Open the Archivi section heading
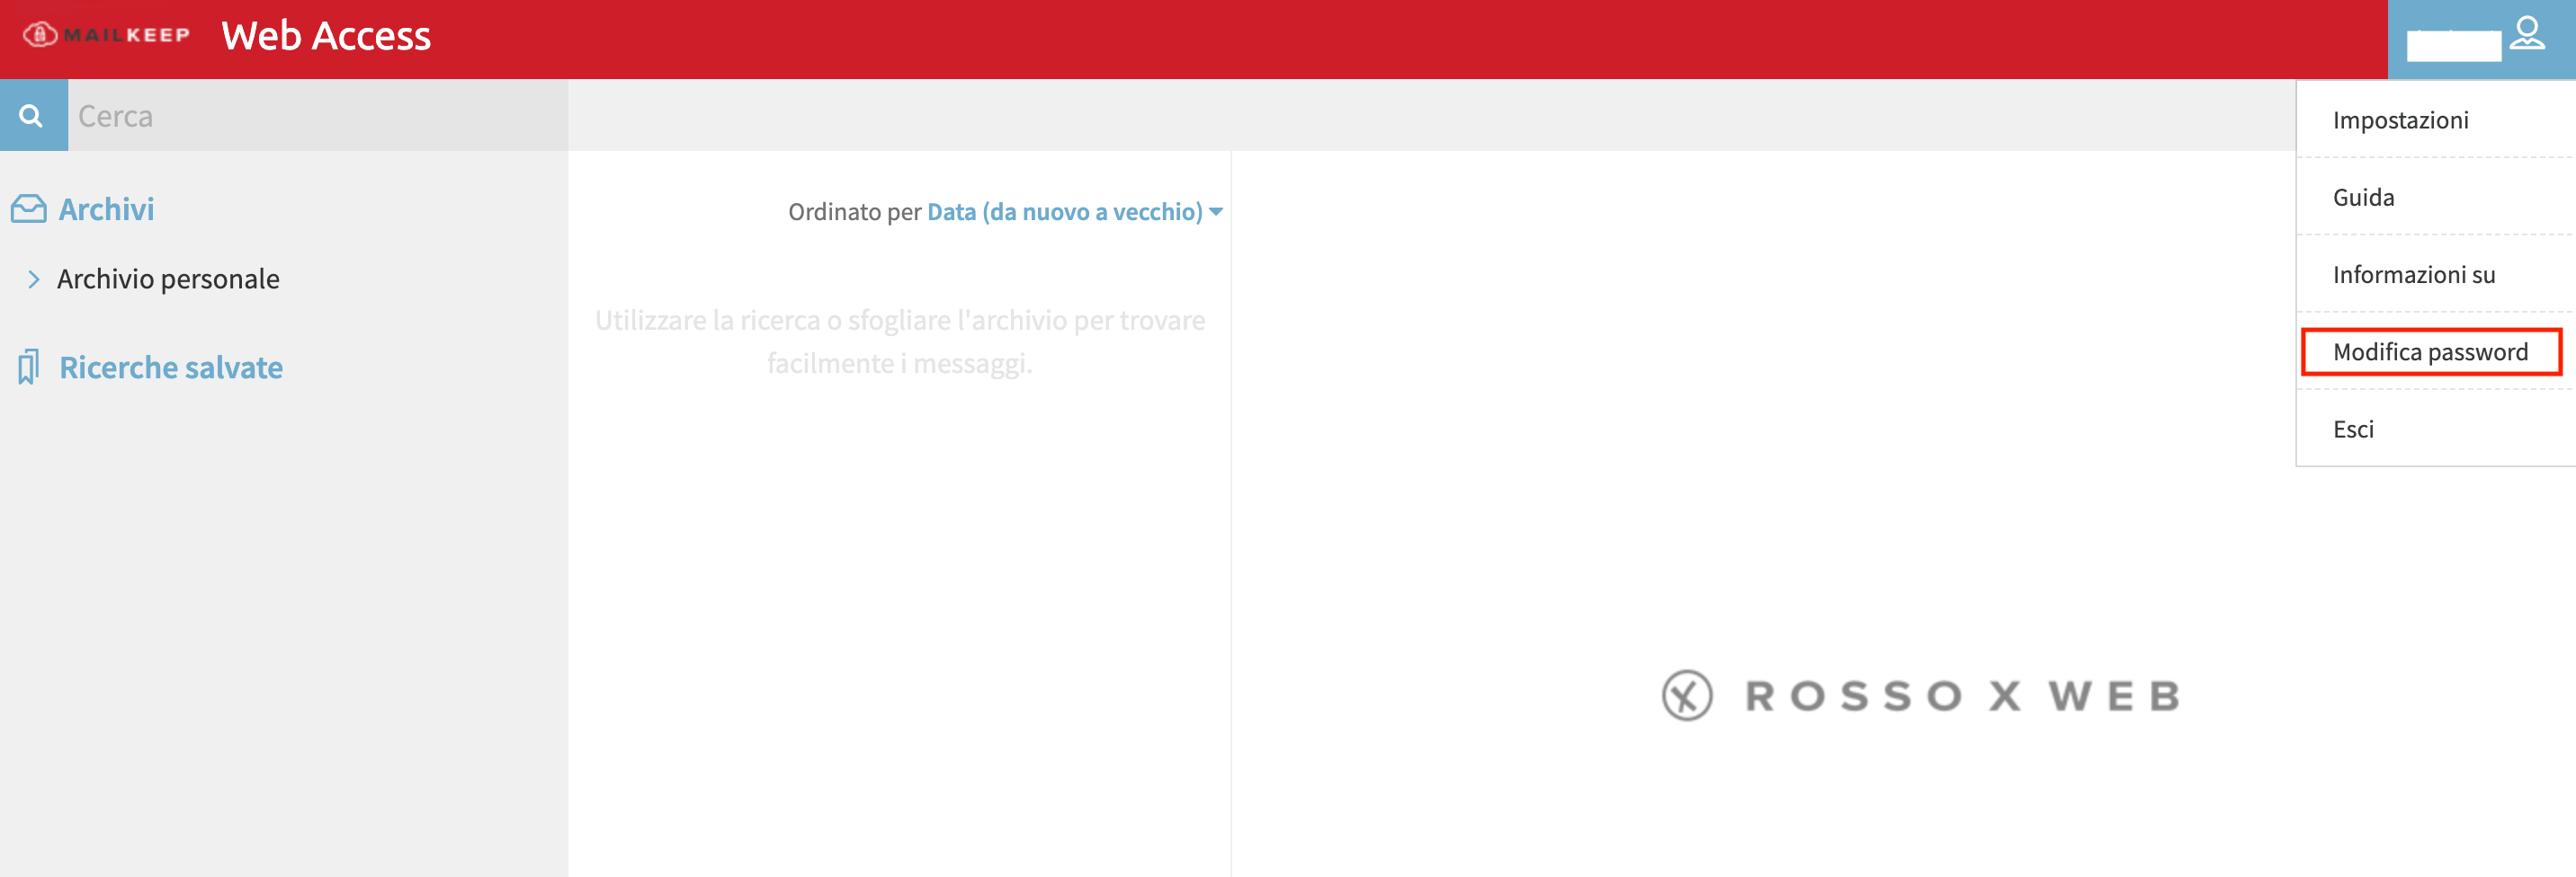The height and width of the screenshot is (877, 2576). tap(106, 208)
